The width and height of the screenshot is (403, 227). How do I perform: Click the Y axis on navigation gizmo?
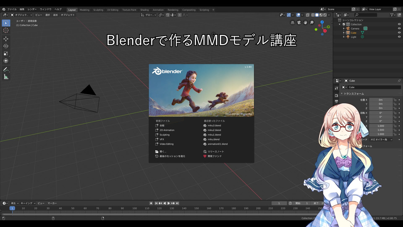tap(328, 27)
